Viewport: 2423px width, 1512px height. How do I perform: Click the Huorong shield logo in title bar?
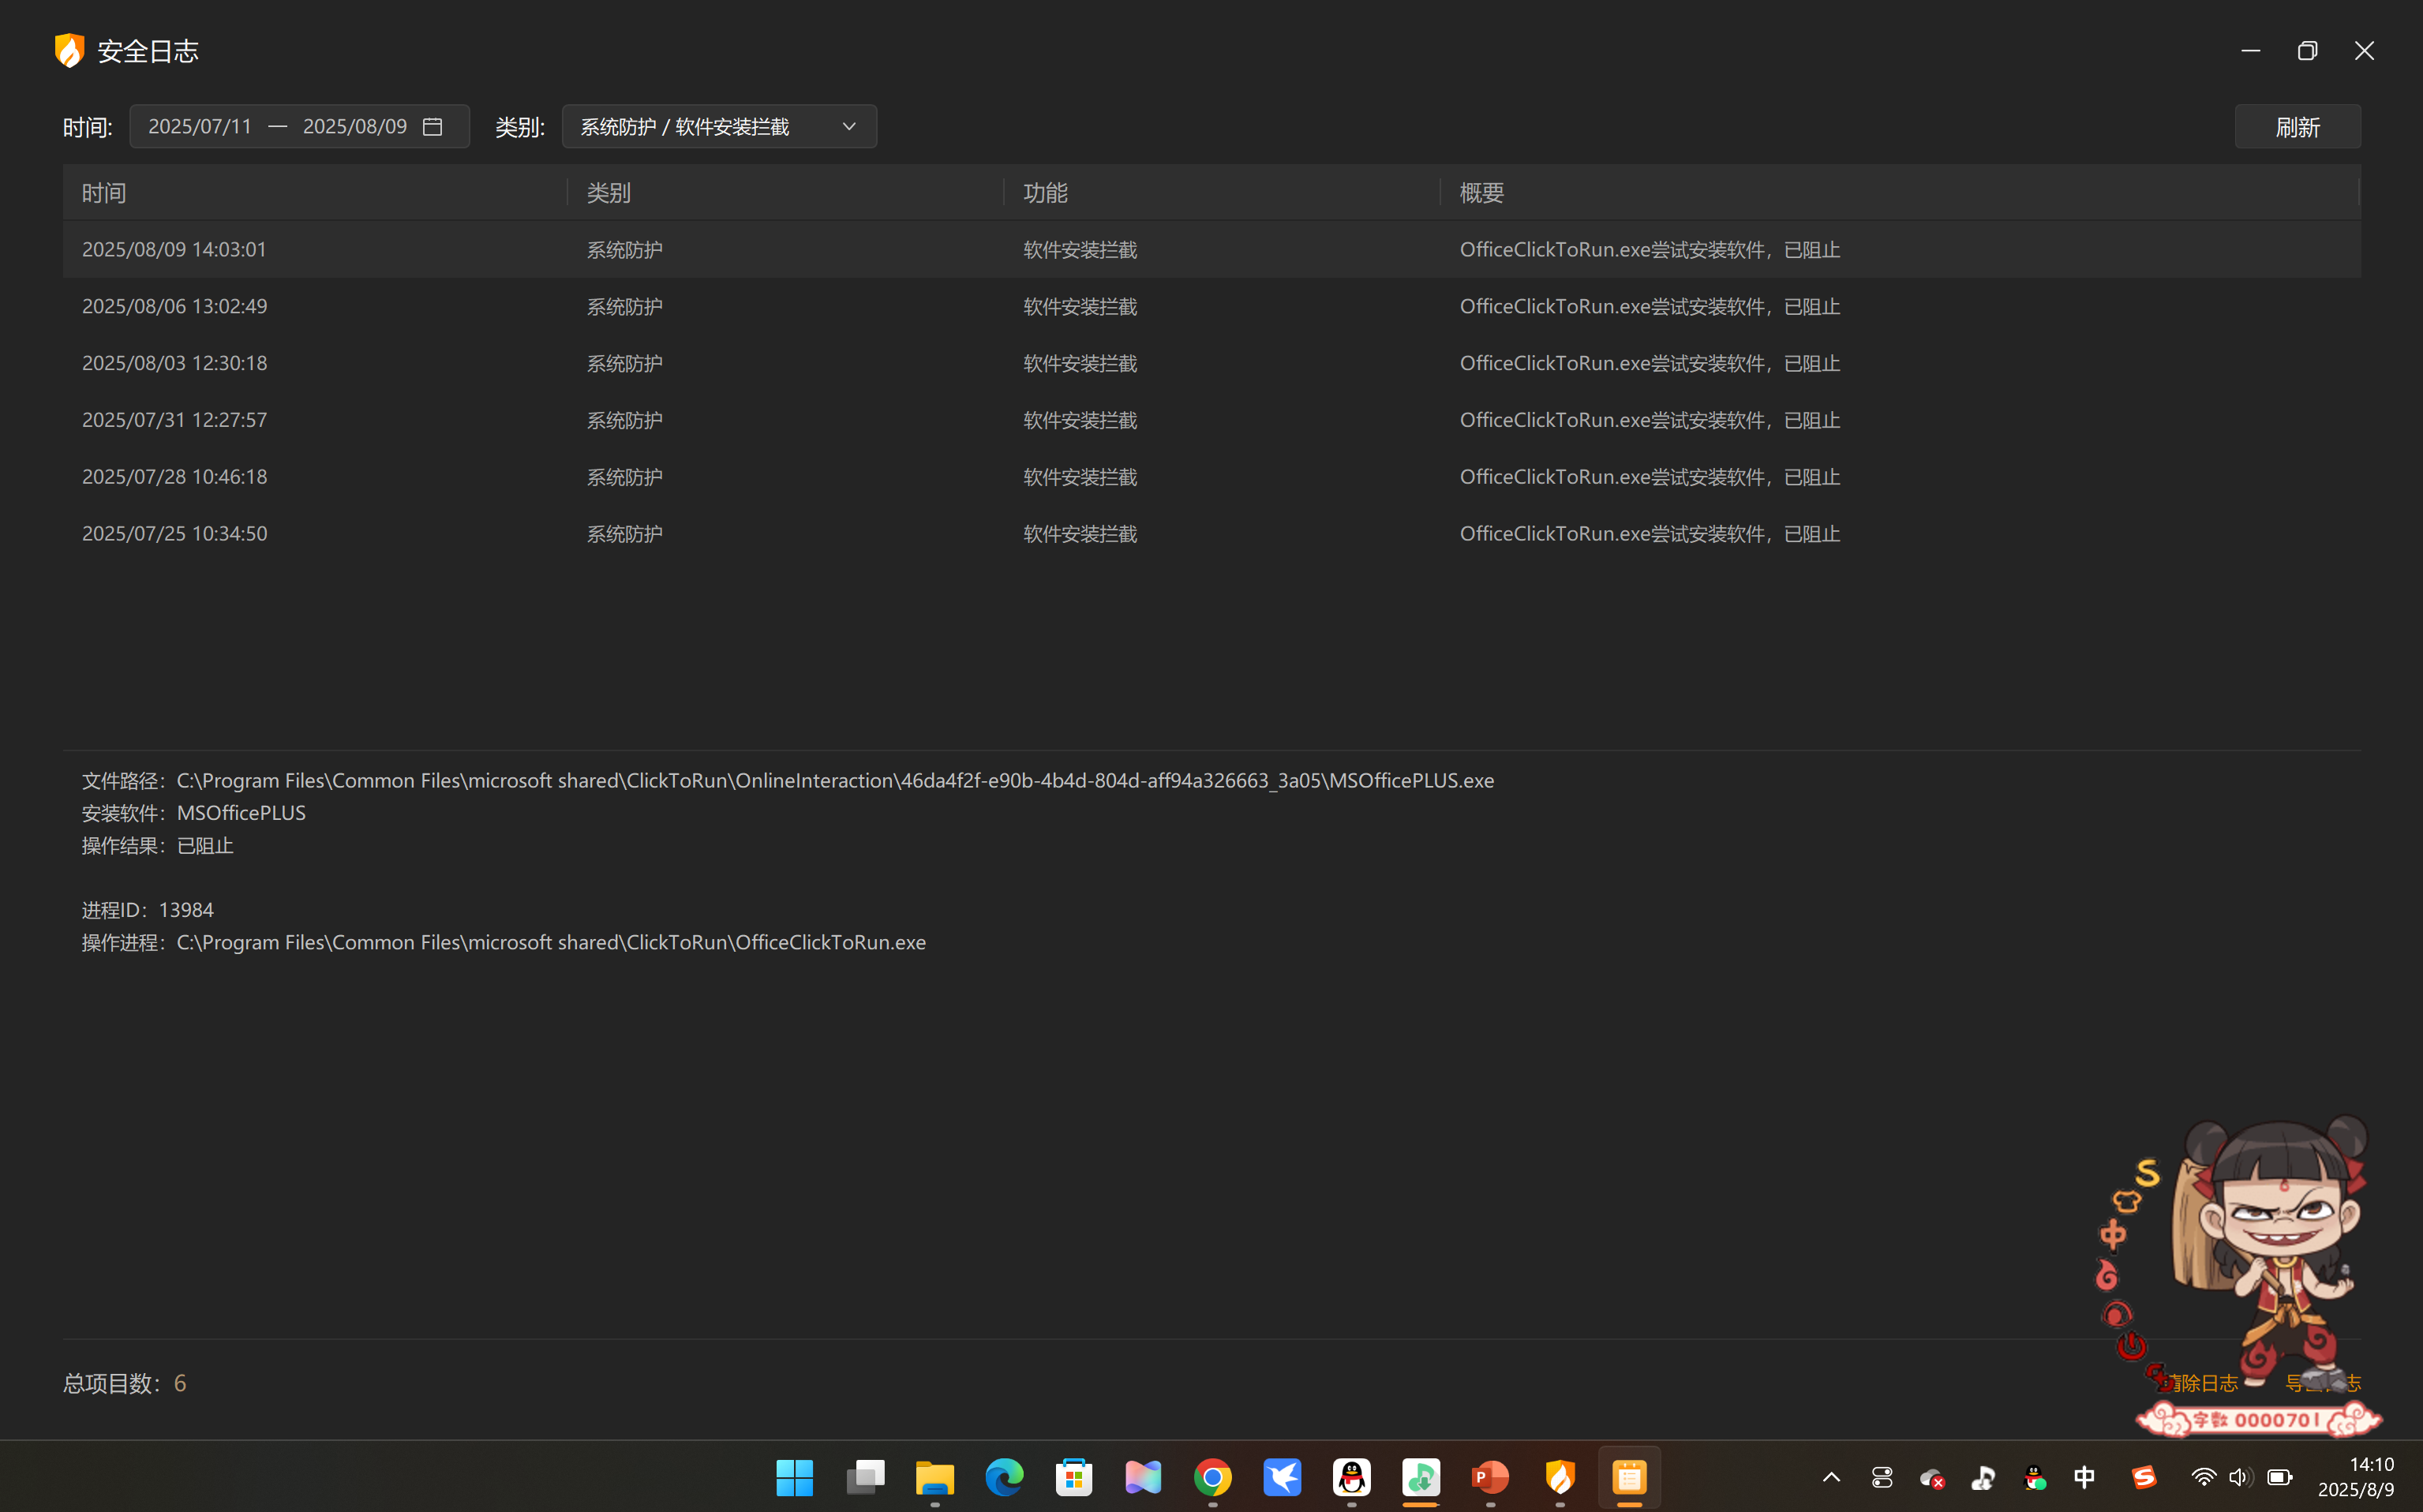point(69,50)
